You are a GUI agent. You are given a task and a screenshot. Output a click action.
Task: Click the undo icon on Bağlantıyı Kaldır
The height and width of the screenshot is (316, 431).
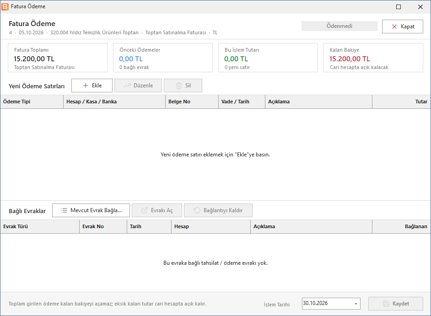coord(197,210)
